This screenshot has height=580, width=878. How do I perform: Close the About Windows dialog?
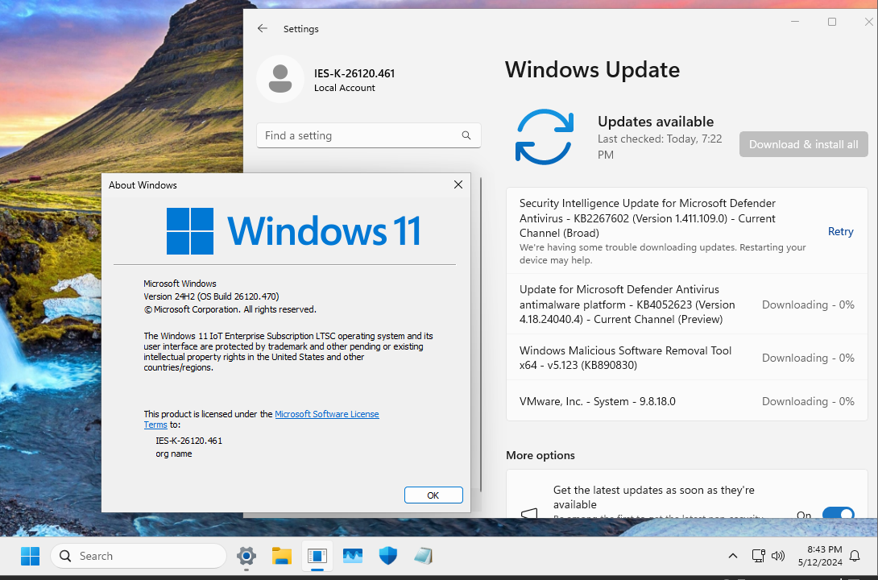click(458, 184)
